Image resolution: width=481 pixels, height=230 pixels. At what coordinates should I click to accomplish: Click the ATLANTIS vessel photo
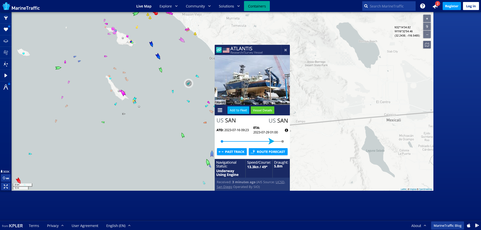(x=252, y=80)
